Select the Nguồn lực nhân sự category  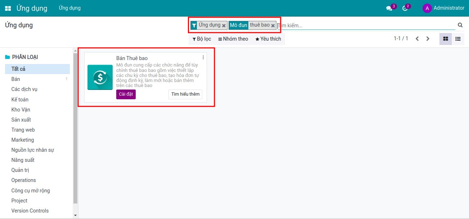(x=37, y=150)
